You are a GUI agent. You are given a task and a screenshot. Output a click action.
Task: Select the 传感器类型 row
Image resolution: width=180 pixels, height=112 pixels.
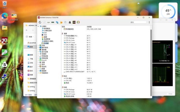[82, 29]
